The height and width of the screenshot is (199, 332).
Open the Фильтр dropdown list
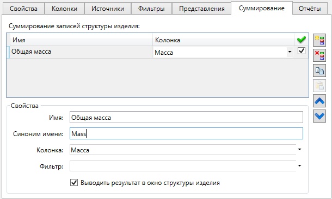click(299, 166)
